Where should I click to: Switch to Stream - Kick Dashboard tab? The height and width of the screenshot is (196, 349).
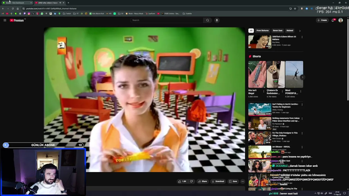[17, 3]
